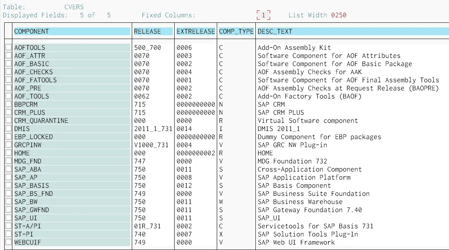Viewport: 449px width, 250px height.
Task: Click the Fixed Columns input field
Action: (x=264, y=15)
